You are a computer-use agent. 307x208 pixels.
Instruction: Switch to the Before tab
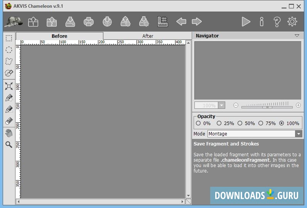click(x=59, y=36)
